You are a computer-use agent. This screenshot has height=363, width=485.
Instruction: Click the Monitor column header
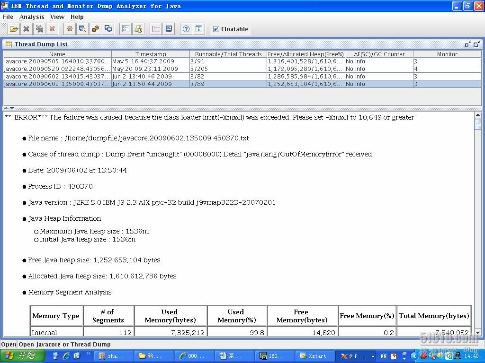(x=447, y=54)
